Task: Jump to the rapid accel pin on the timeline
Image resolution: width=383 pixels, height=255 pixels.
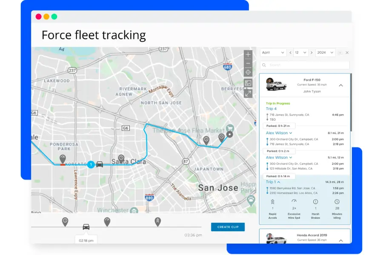Action: click(158, 222)
